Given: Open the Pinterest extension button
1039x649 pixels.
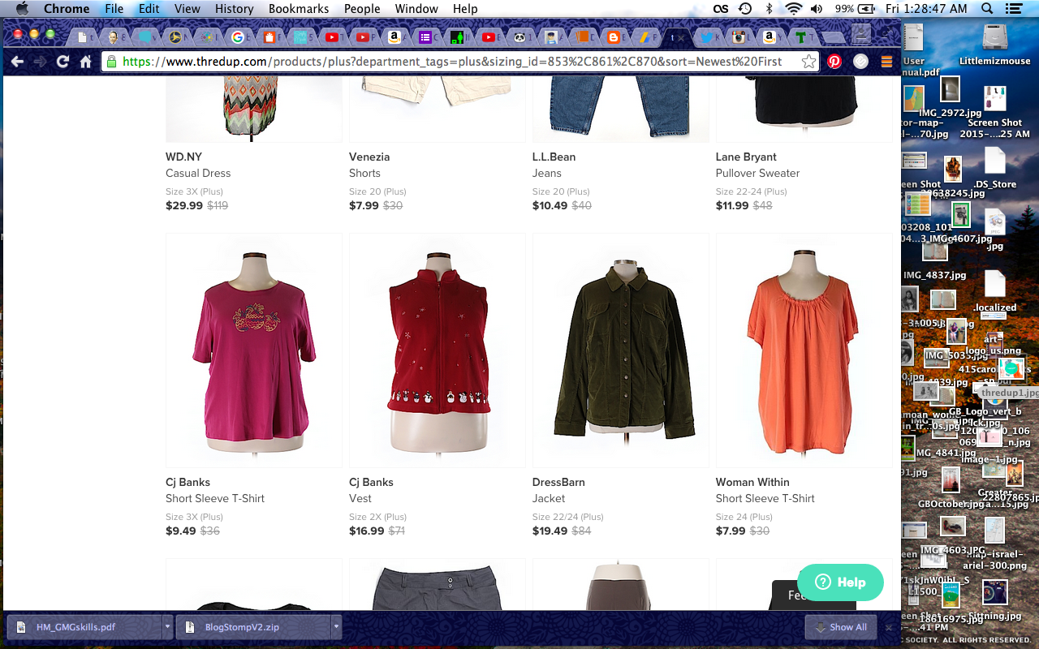Looking at the screenshot, I should point(834,62).
